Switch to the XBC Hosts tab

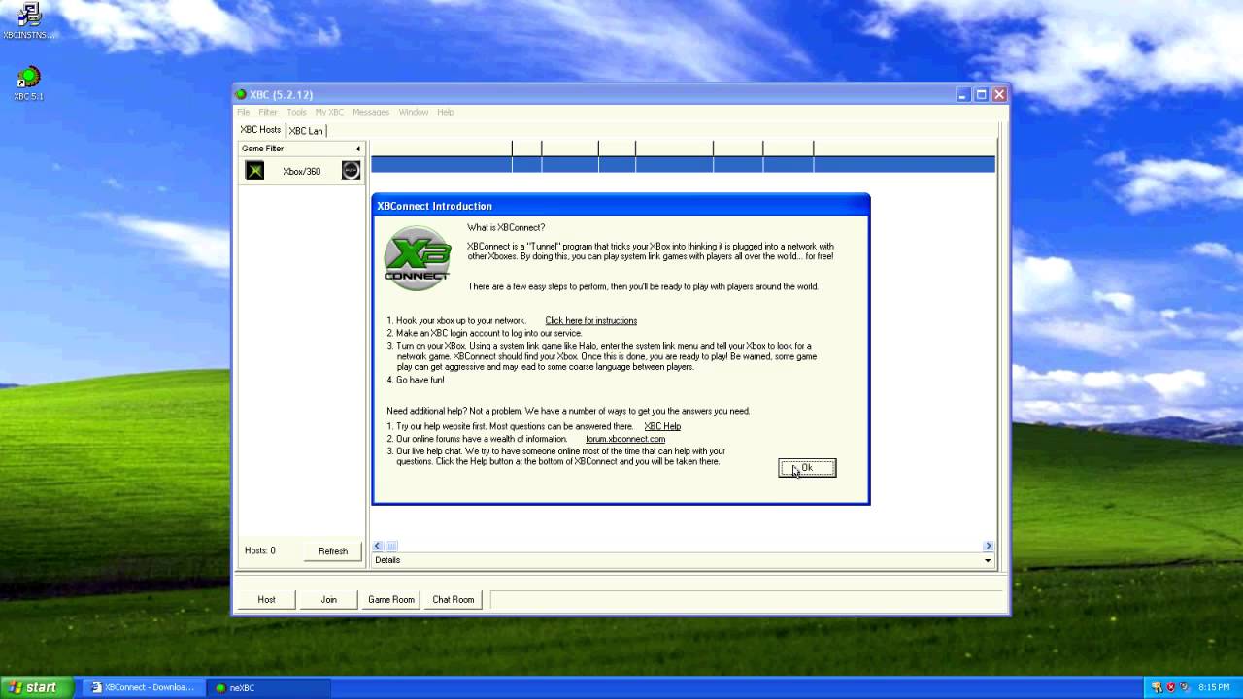tap(260, 130)
